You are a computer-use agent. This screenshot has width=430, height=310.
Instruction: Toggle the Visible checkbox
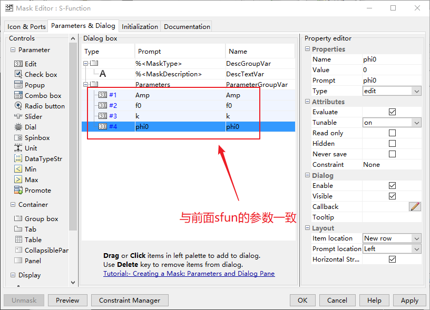click(x=393, y=196)
